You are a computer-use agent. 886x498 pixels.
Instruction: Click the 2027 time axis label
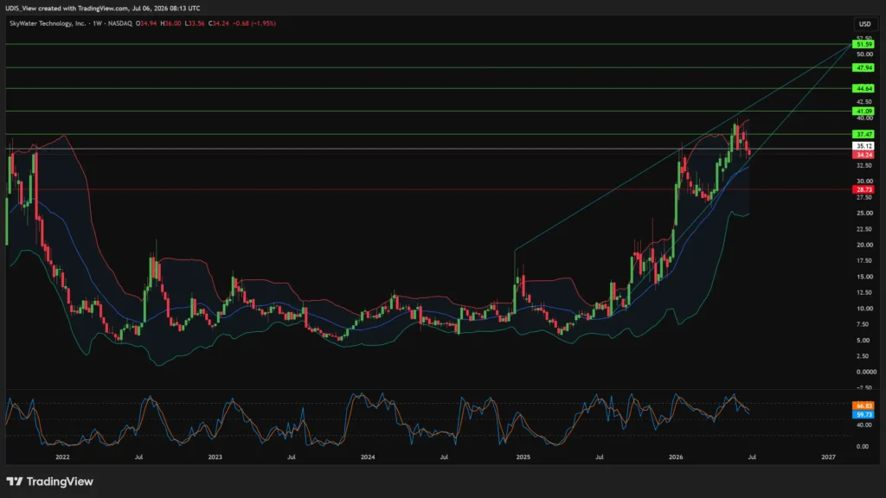(828, 456)
